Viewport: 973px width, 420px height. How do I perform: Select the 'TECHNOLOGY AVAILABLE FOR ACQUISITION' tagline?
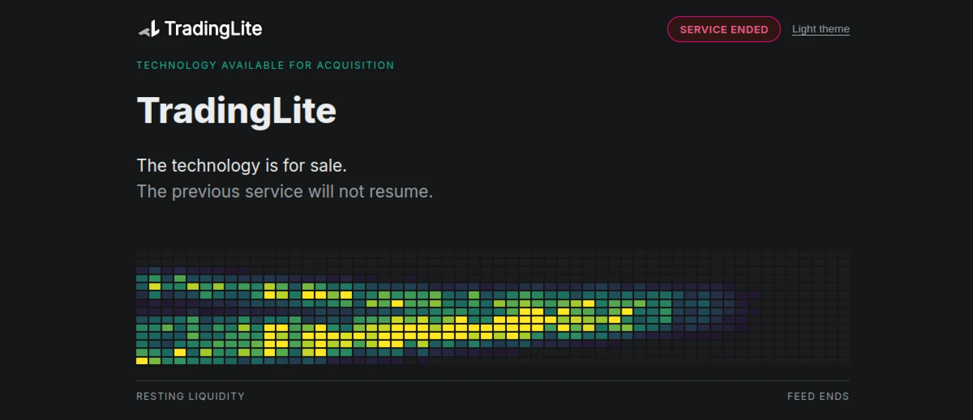tap(266, 66)
